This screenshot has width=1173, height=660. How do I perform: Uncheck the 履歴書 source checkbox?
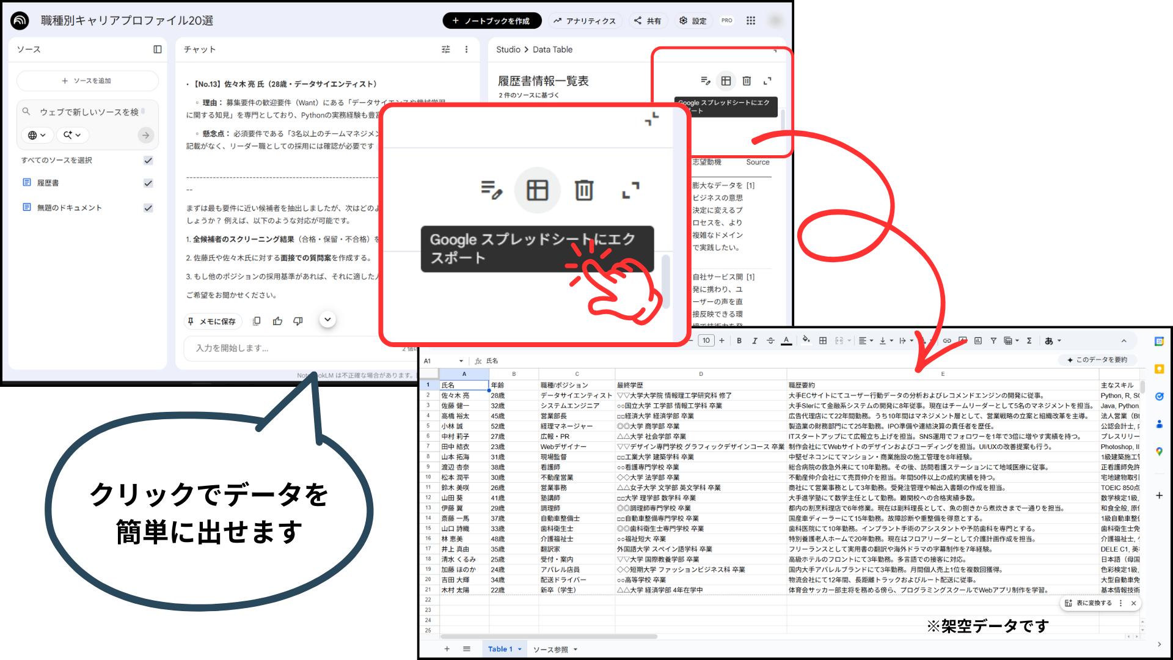tap(148, 182)
